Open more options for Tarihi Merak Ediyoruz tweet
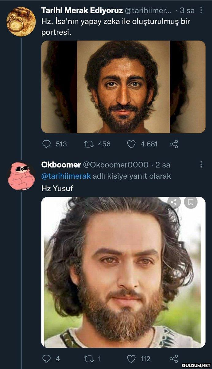Viewport: 212px width, 369px height. pos(201,10)
